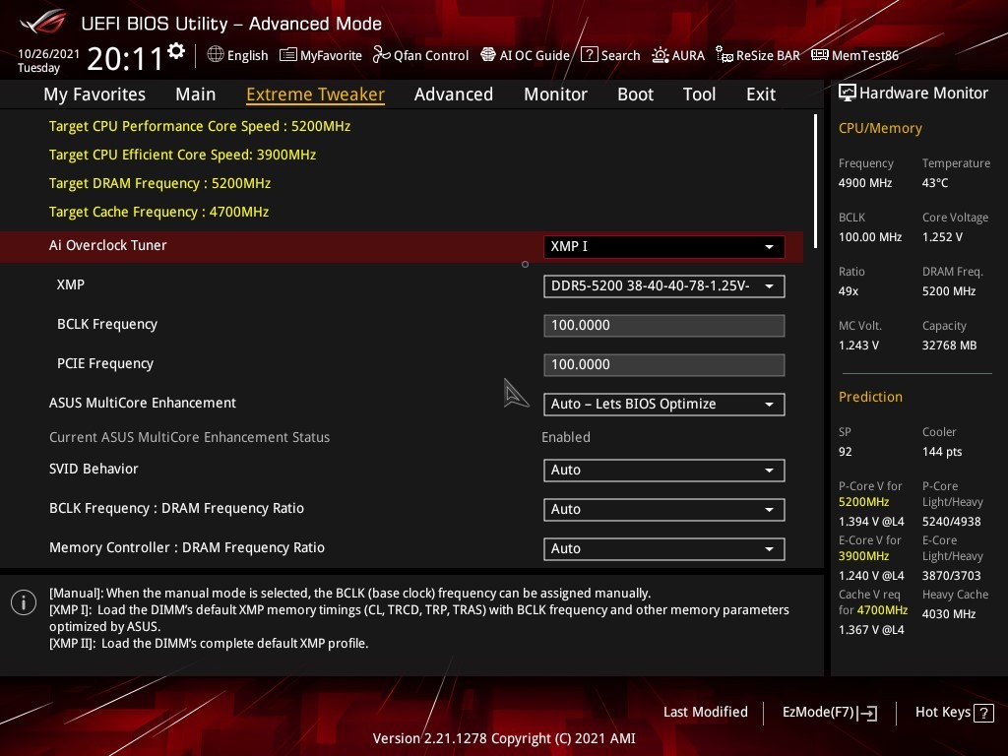Click Target Cache Frequency : 4700MHz text
The height and width of the screenshot is (756, 1008).
[158, 213]
